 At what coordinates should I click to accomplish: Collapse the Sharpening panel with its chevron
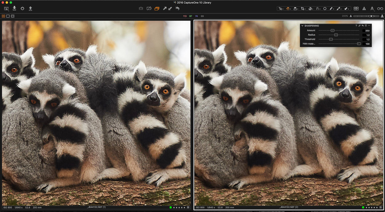[x=302, y=26]
